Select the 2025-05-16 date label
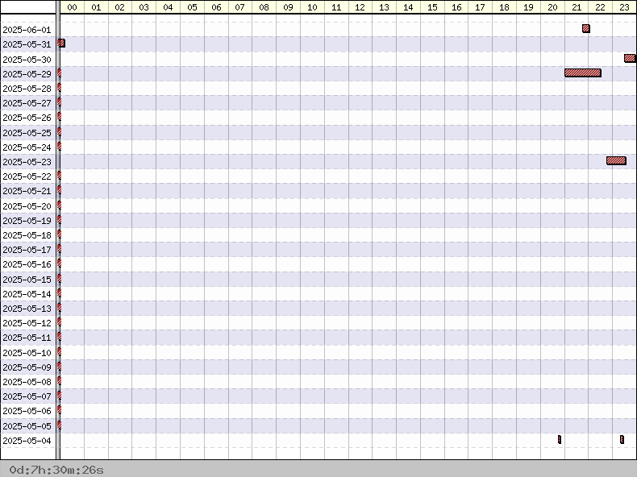Image resolution: width=637 pixels, height=477 pixels. point(27,265)
